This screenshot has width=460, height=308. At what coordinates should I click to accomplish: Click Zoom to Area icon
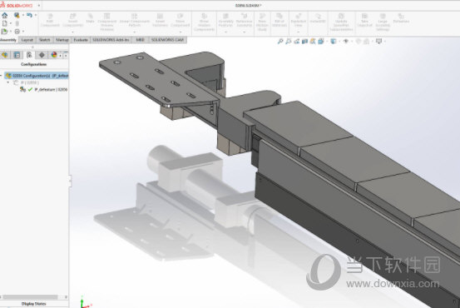pyautogui.click(x=289, y=42)
